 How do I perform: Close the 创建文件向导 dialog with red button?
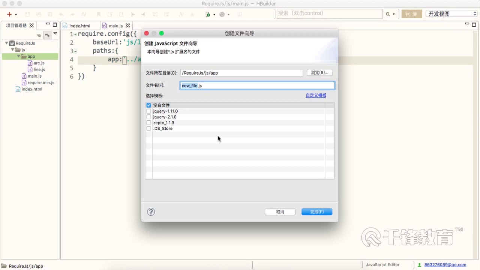(147, 33)
